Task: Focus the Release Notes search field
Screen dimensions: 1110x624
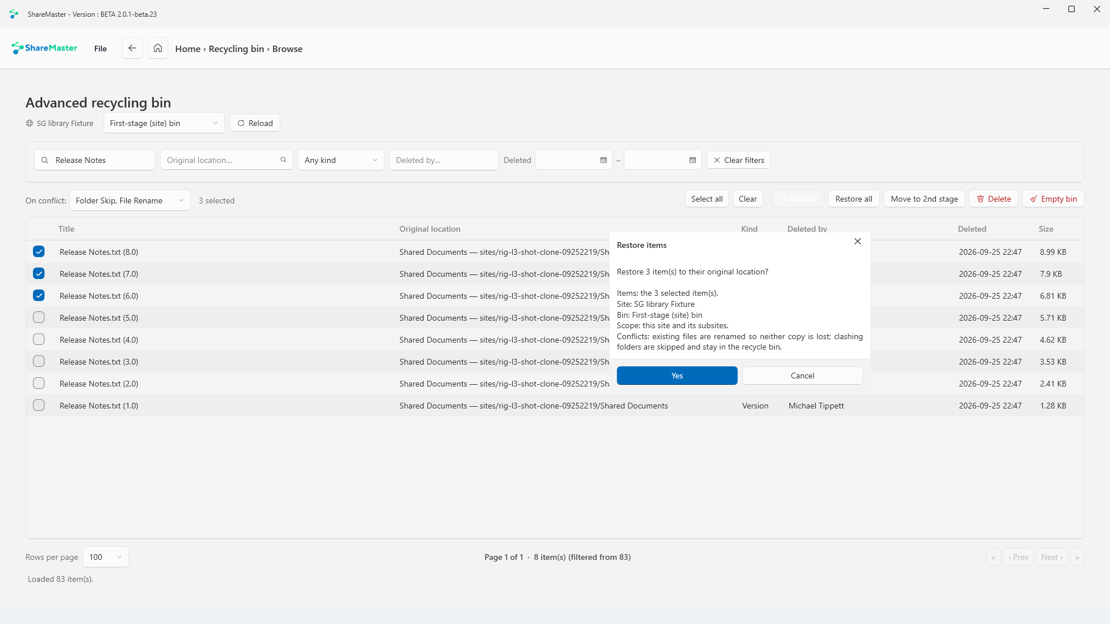Action: [95, 160]
